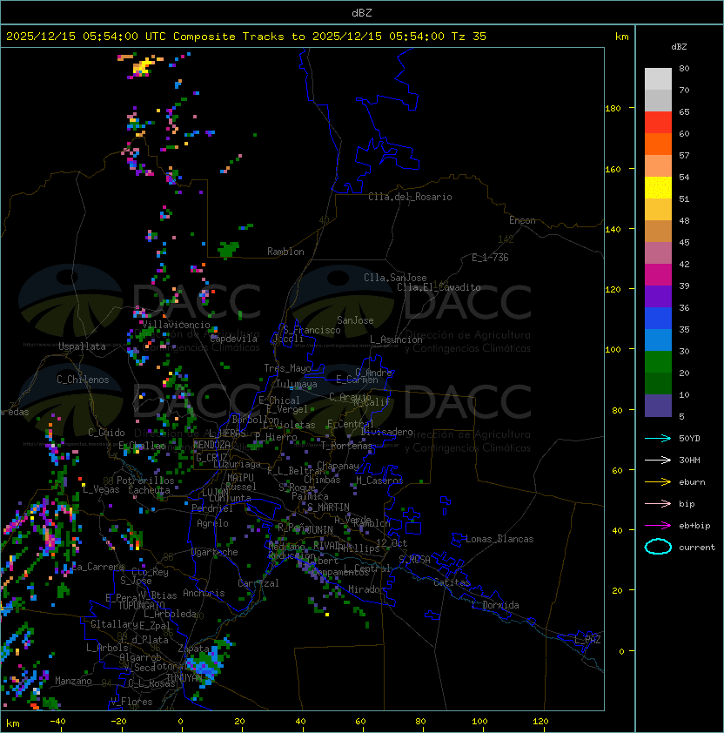This screenshot has width=724, height=733.
Task: Click the 'L_Dormida' map label
Action: pyautogui.click(x=495, y=605)
